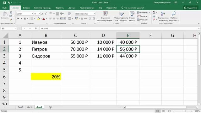Open the number format combo box
201x113 pixels.
click(85, 14)
